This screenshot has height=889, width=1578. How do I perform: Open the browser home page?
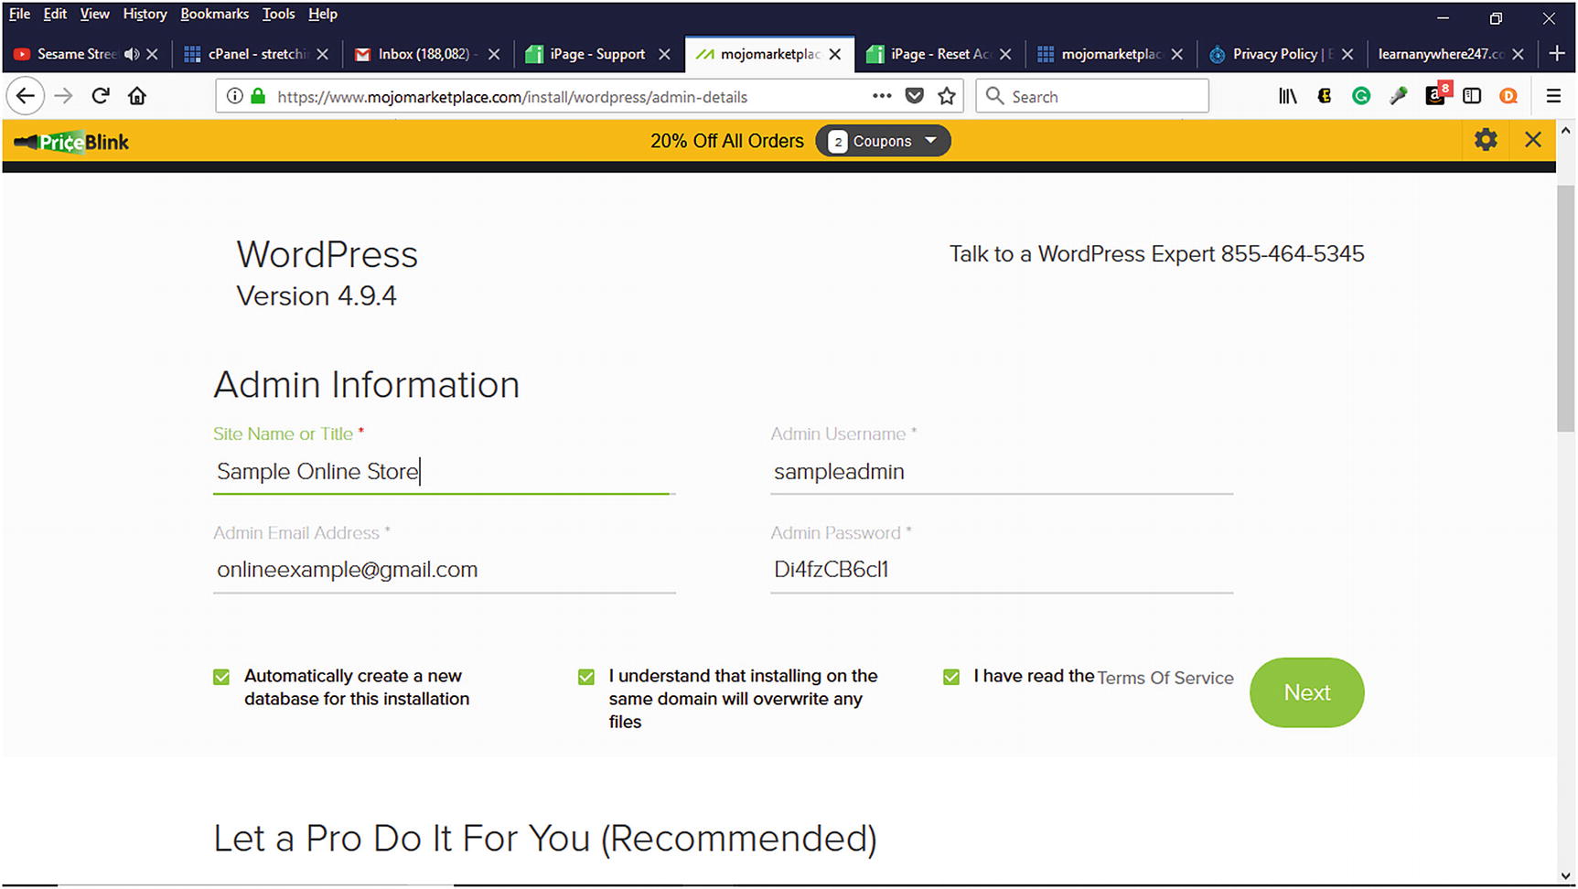click(137, 96)
